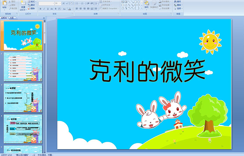Open the font size dropdown
The height and width of the screenshot is (156, 244).
(x=60, y=3)
